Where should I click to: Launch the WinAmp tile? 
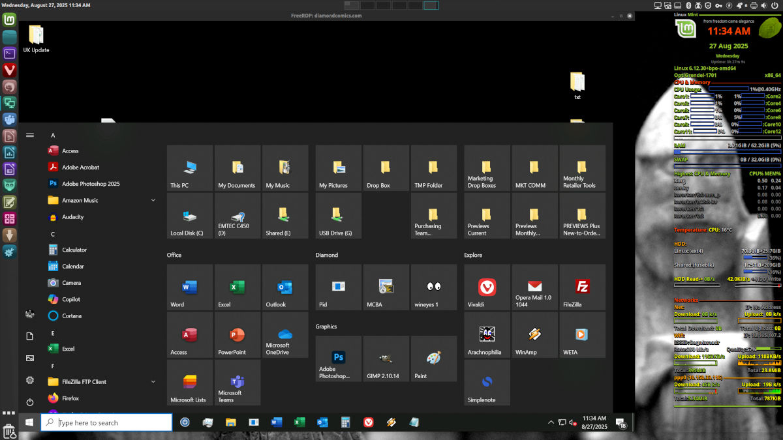(535, 334)
